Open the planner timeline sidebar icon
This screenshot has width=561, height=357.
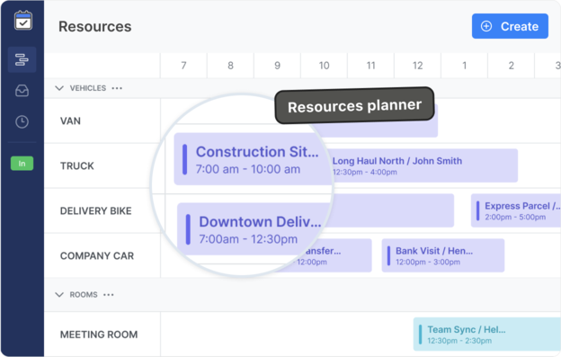22,59
